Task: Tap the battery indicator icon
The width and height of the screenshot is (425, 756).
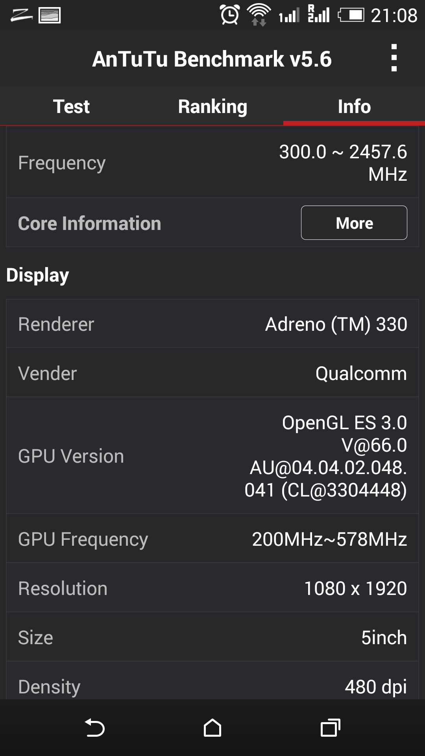Action: coord(351,15)
